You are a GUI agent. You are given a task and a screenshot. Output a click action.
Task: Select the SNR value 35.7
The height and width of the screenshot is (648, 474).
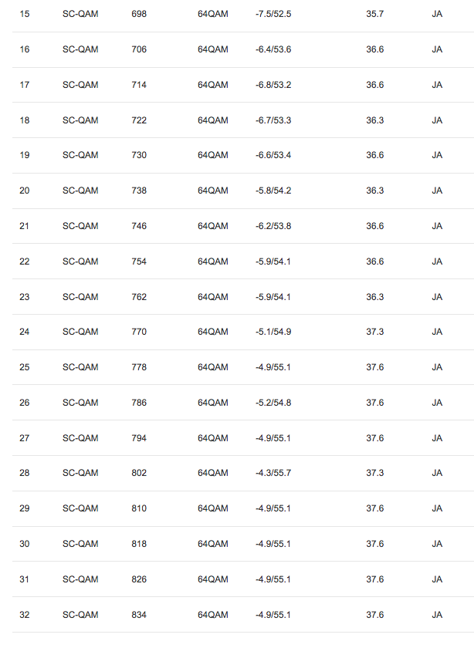click(x=374, y=14)
